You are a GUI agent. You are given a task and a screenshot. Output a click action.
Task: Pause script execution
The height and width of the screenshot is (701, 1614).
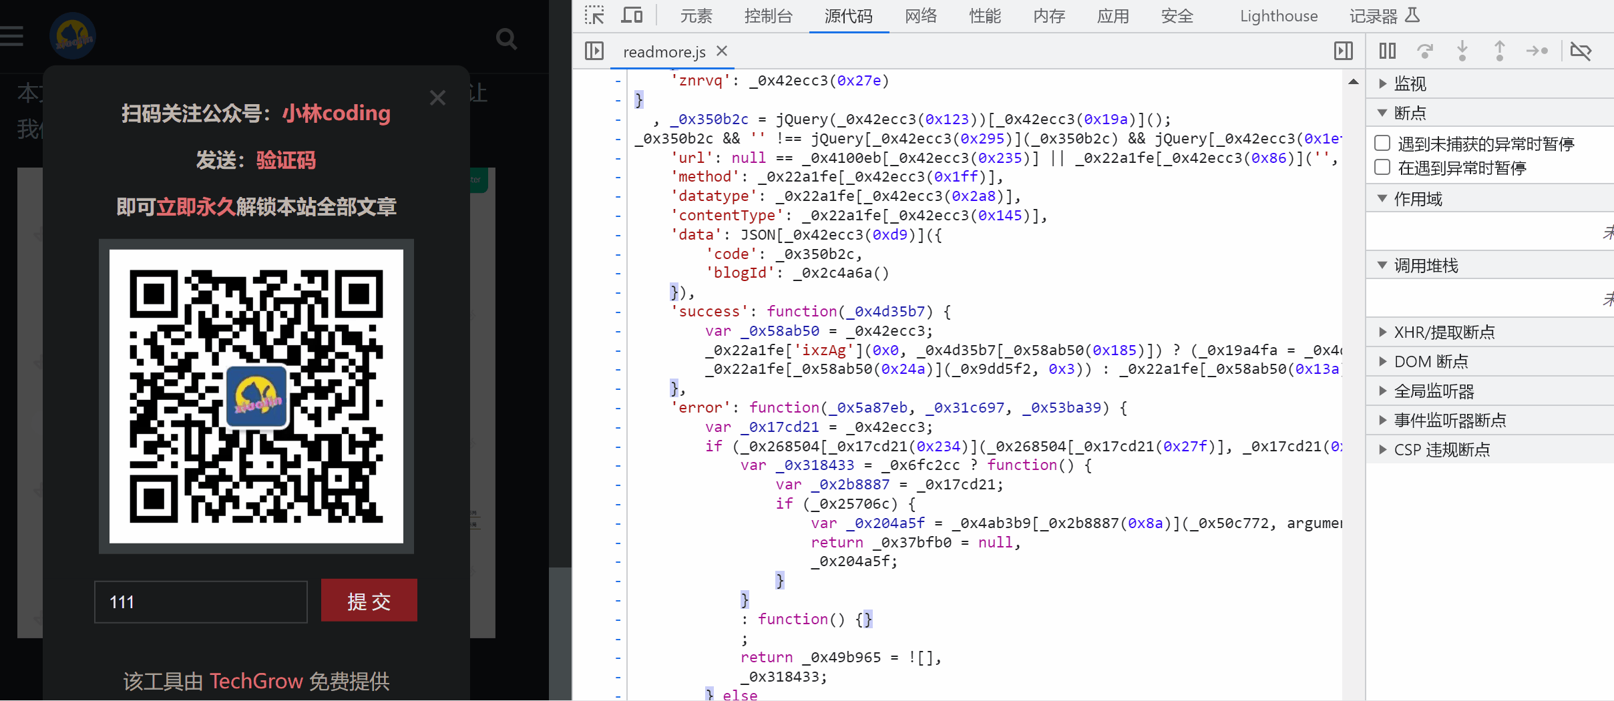[x=1388, y=51]
